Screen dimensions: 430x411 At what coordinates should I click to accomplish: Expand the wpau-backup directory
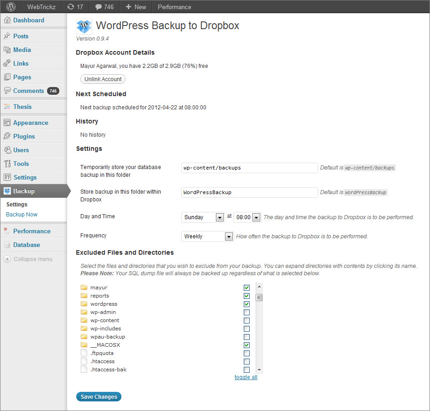108,337
